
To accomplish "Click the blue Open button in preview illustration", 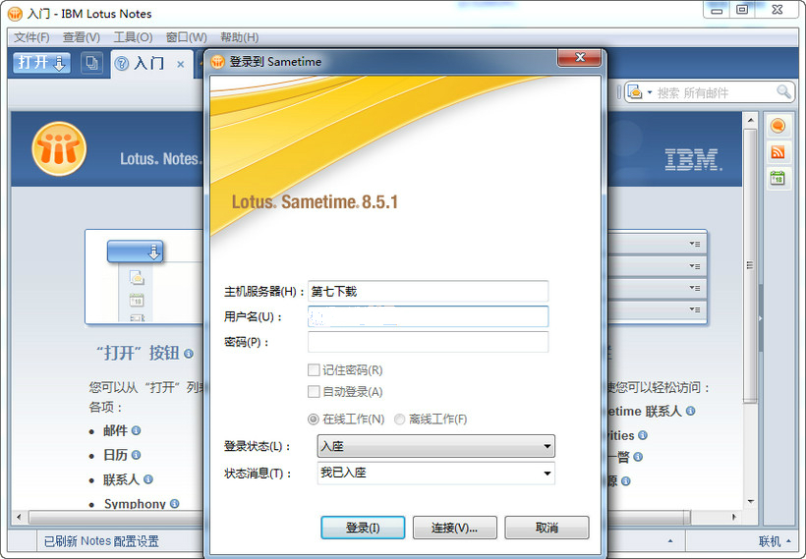I will [x=136, y=252].
